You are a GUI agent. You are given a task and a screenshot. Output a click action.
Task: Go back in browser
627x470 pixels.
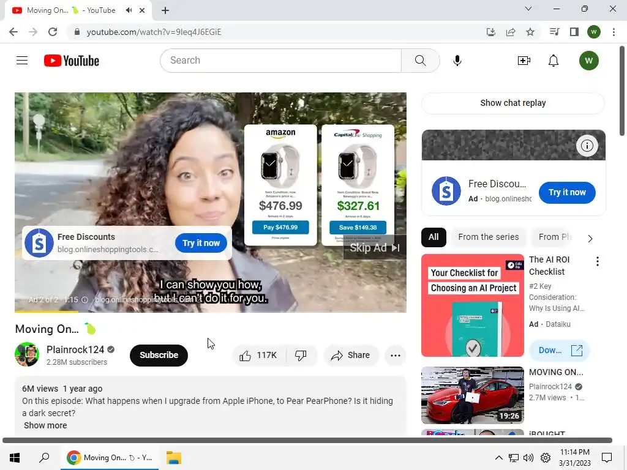(13, 32)
